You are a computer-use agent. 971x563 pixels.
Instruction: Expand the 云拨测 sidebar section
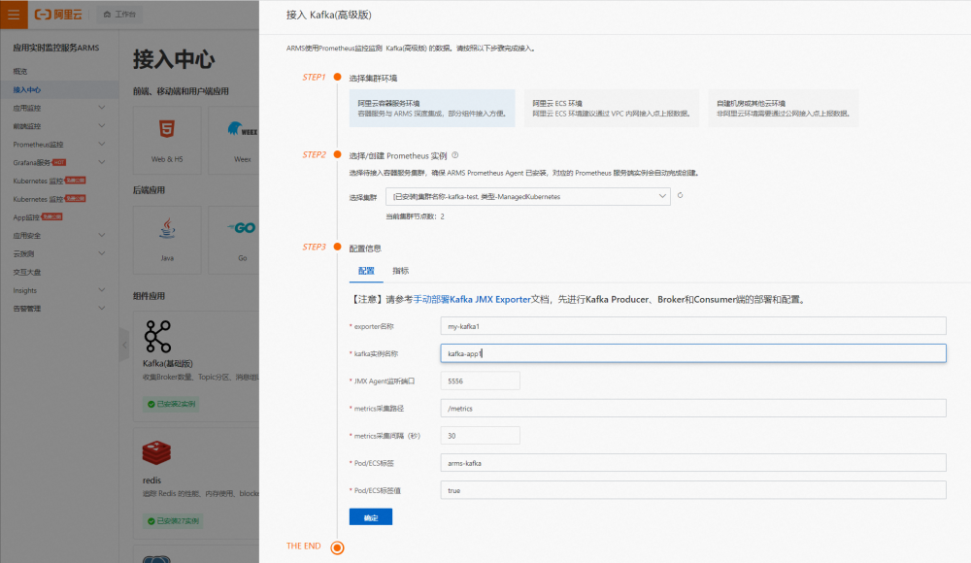102,253
